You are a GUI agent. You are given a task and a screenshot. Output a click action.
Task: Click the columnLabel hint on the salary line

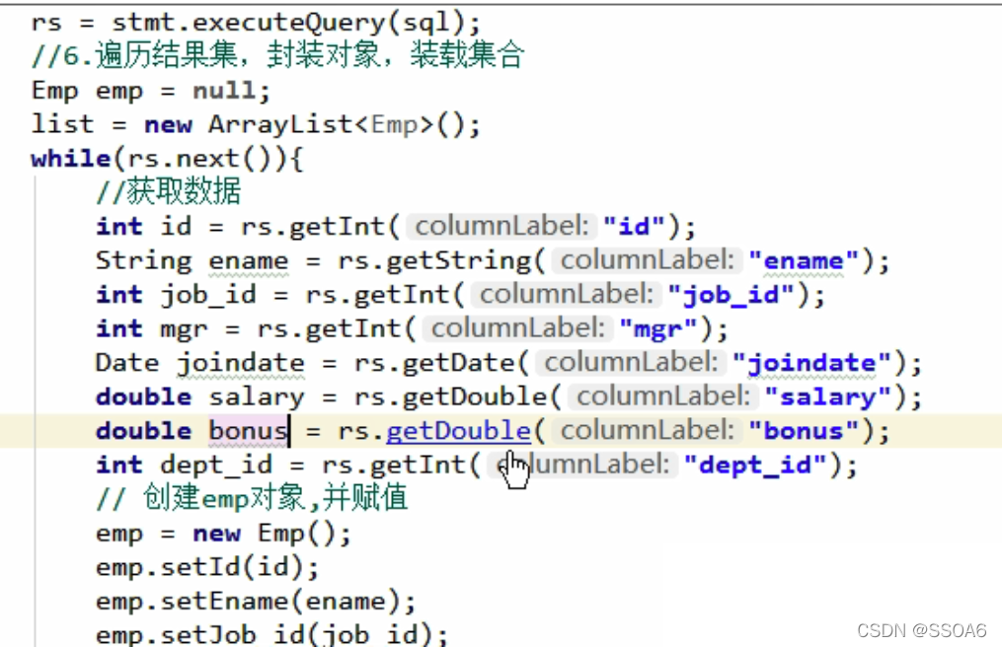662,397
